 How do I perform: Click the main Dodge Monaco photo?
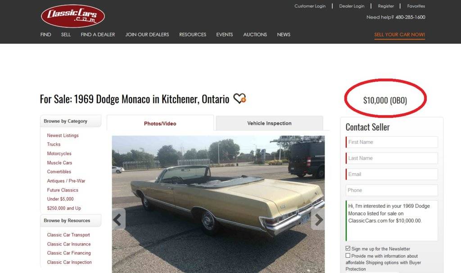(x=218, y=204)
